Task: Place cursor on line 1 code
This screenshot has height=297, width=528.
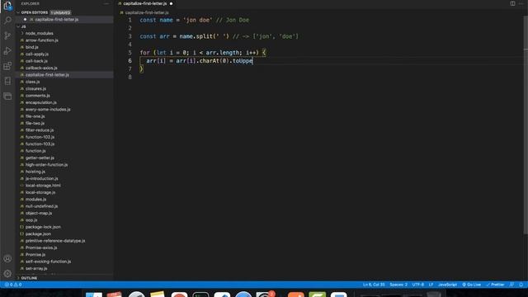Action: pos(195,20)
